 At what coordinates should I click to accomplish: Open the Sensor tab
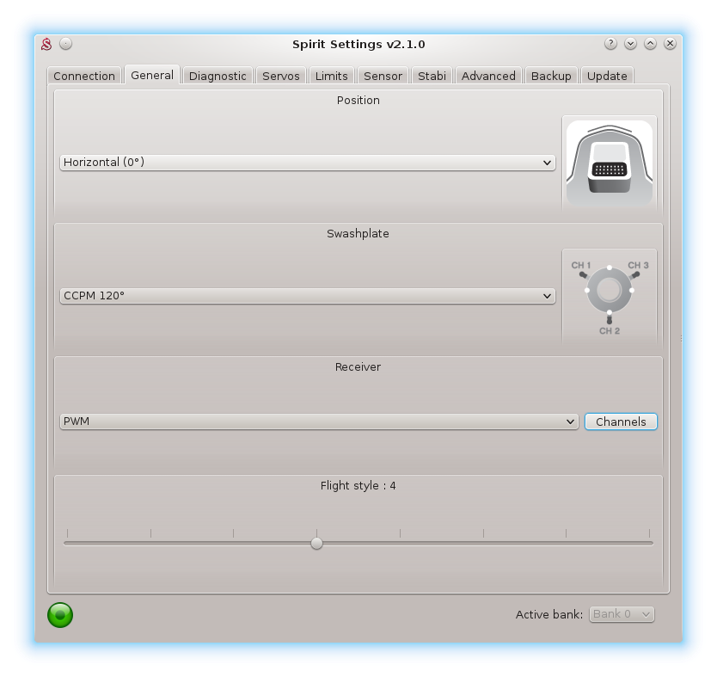[383, 76]
